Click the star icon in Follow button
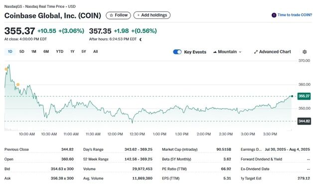Image resolution: width=313 pixels, height=185 pixels. [111, 15]
